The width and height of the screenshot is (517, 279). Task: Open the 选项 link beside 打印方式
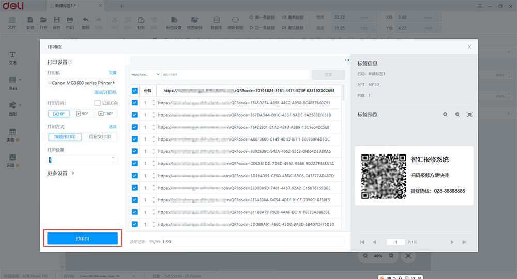pyautogui.click(x=113, y=127)
